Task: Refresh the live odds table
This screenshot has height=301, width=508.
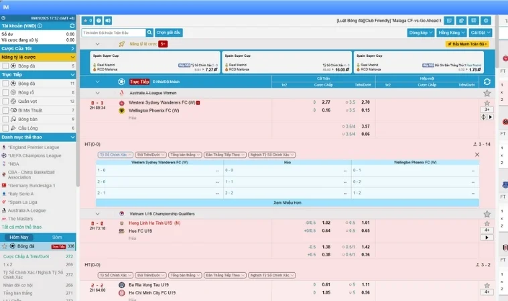Action: click(x=487, y=82)
